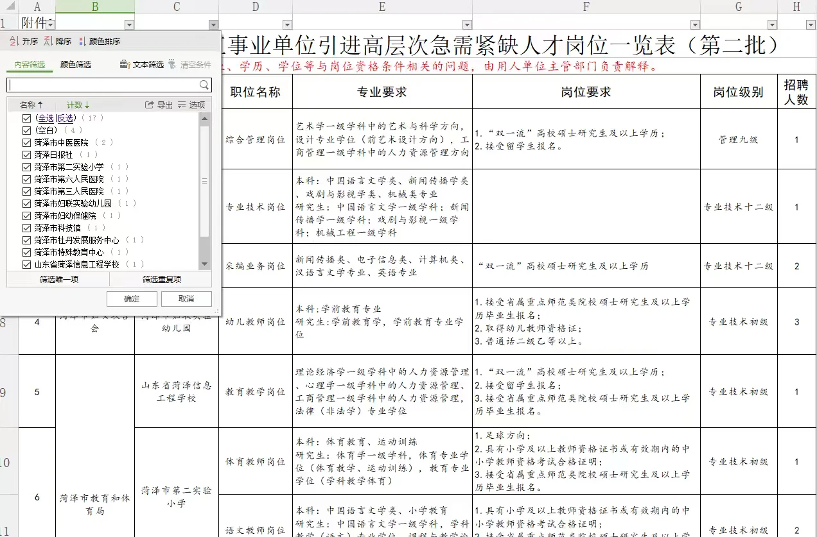The width and height of the screenshot is (817, 537).
Task: Sort filter list by 名称 ascending arrow
Action: click(x=31, y=105)
